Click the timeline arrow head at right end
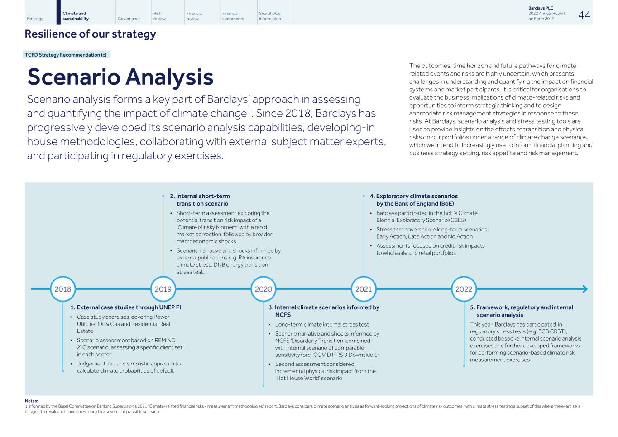The height and width of the screenshot is (437, 618). (x=584, y=289)
